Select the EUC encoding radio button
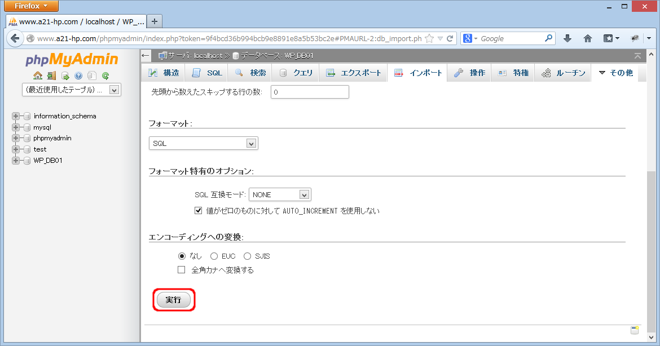Viewport: 660px width, 346px height. [214, 256]
